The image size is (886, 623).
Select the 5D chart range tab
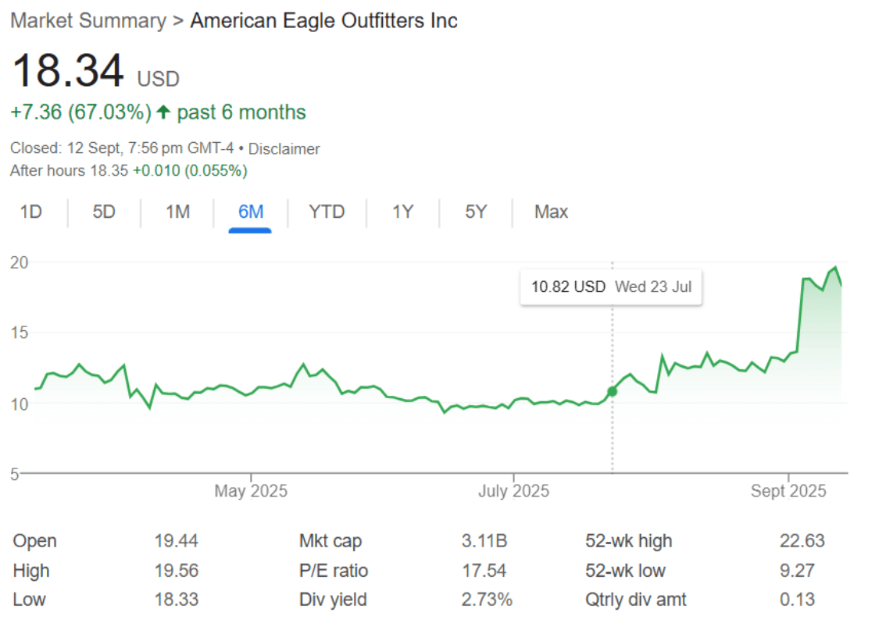click(x=104, y=212)
